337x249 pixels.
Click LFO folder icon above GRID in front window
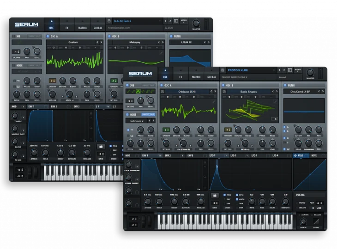214,196
